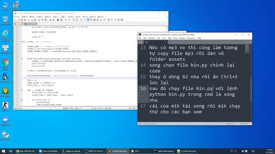275x154 pixels.
Task: Click the text 'sau đó chạy file bin.py'
Action: (x=181, y=89)
